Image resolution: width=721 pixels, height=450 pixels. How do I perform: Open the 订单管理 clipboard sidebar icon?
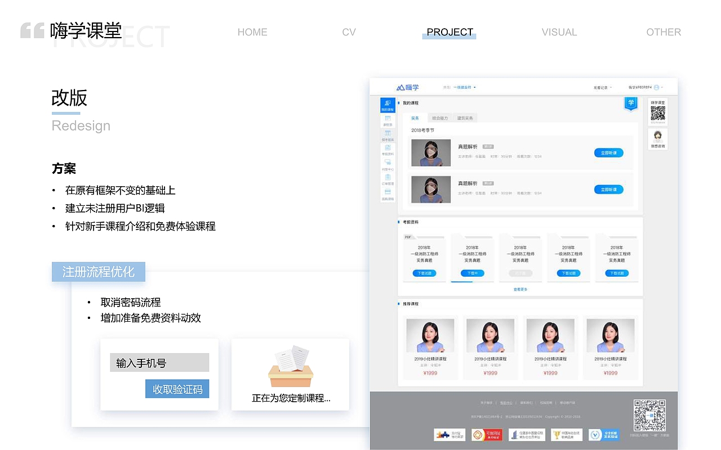pos(388,180)
